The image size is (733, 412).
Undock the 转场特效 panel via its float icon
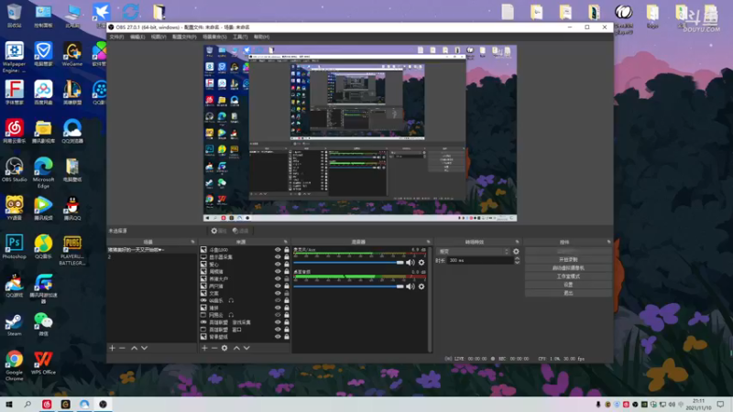click(517, 242)
